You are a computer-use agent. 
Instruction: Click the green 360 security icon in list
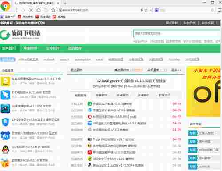coord(90,159)
